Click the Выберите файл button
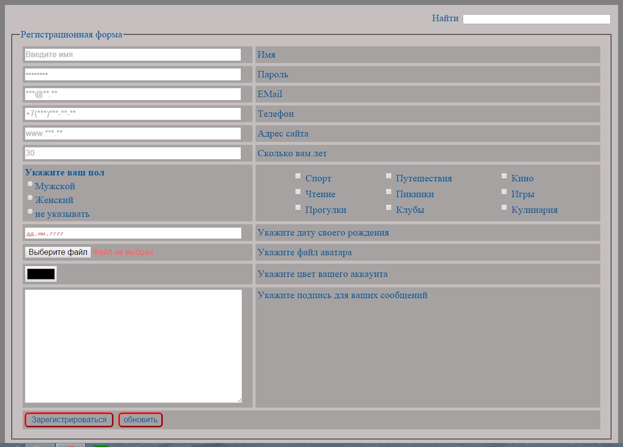The width and height of the screenshot is (623, 447). pyautogui.click(x=58, y=252)
